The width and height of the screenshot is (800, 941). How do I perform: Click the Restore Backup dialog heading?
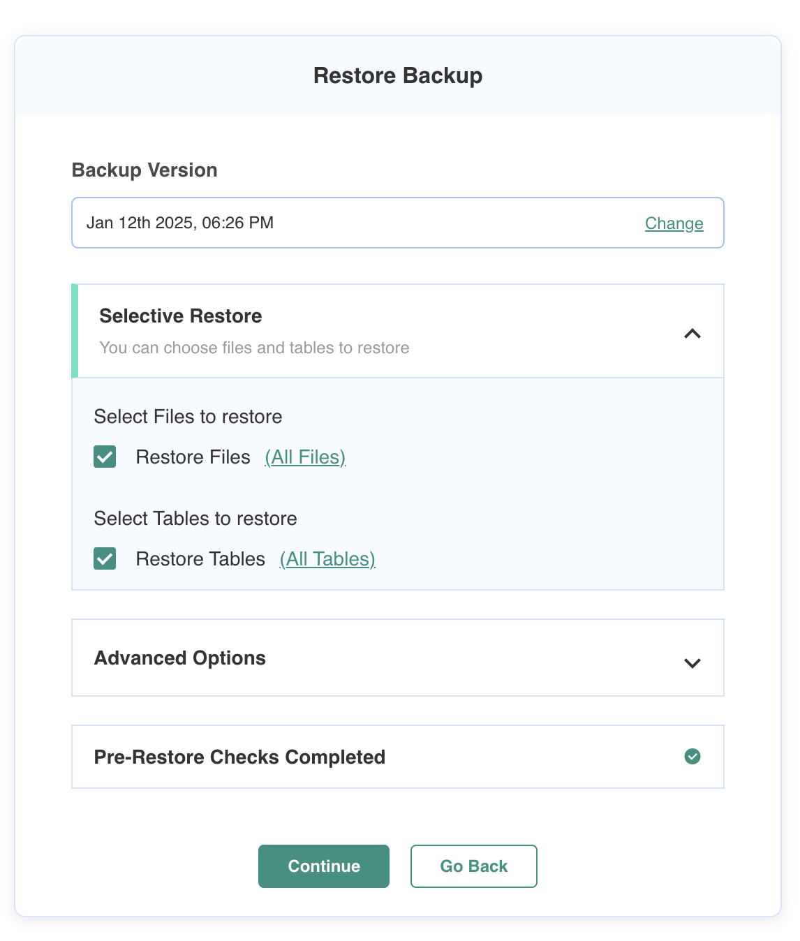pos(398,75)
